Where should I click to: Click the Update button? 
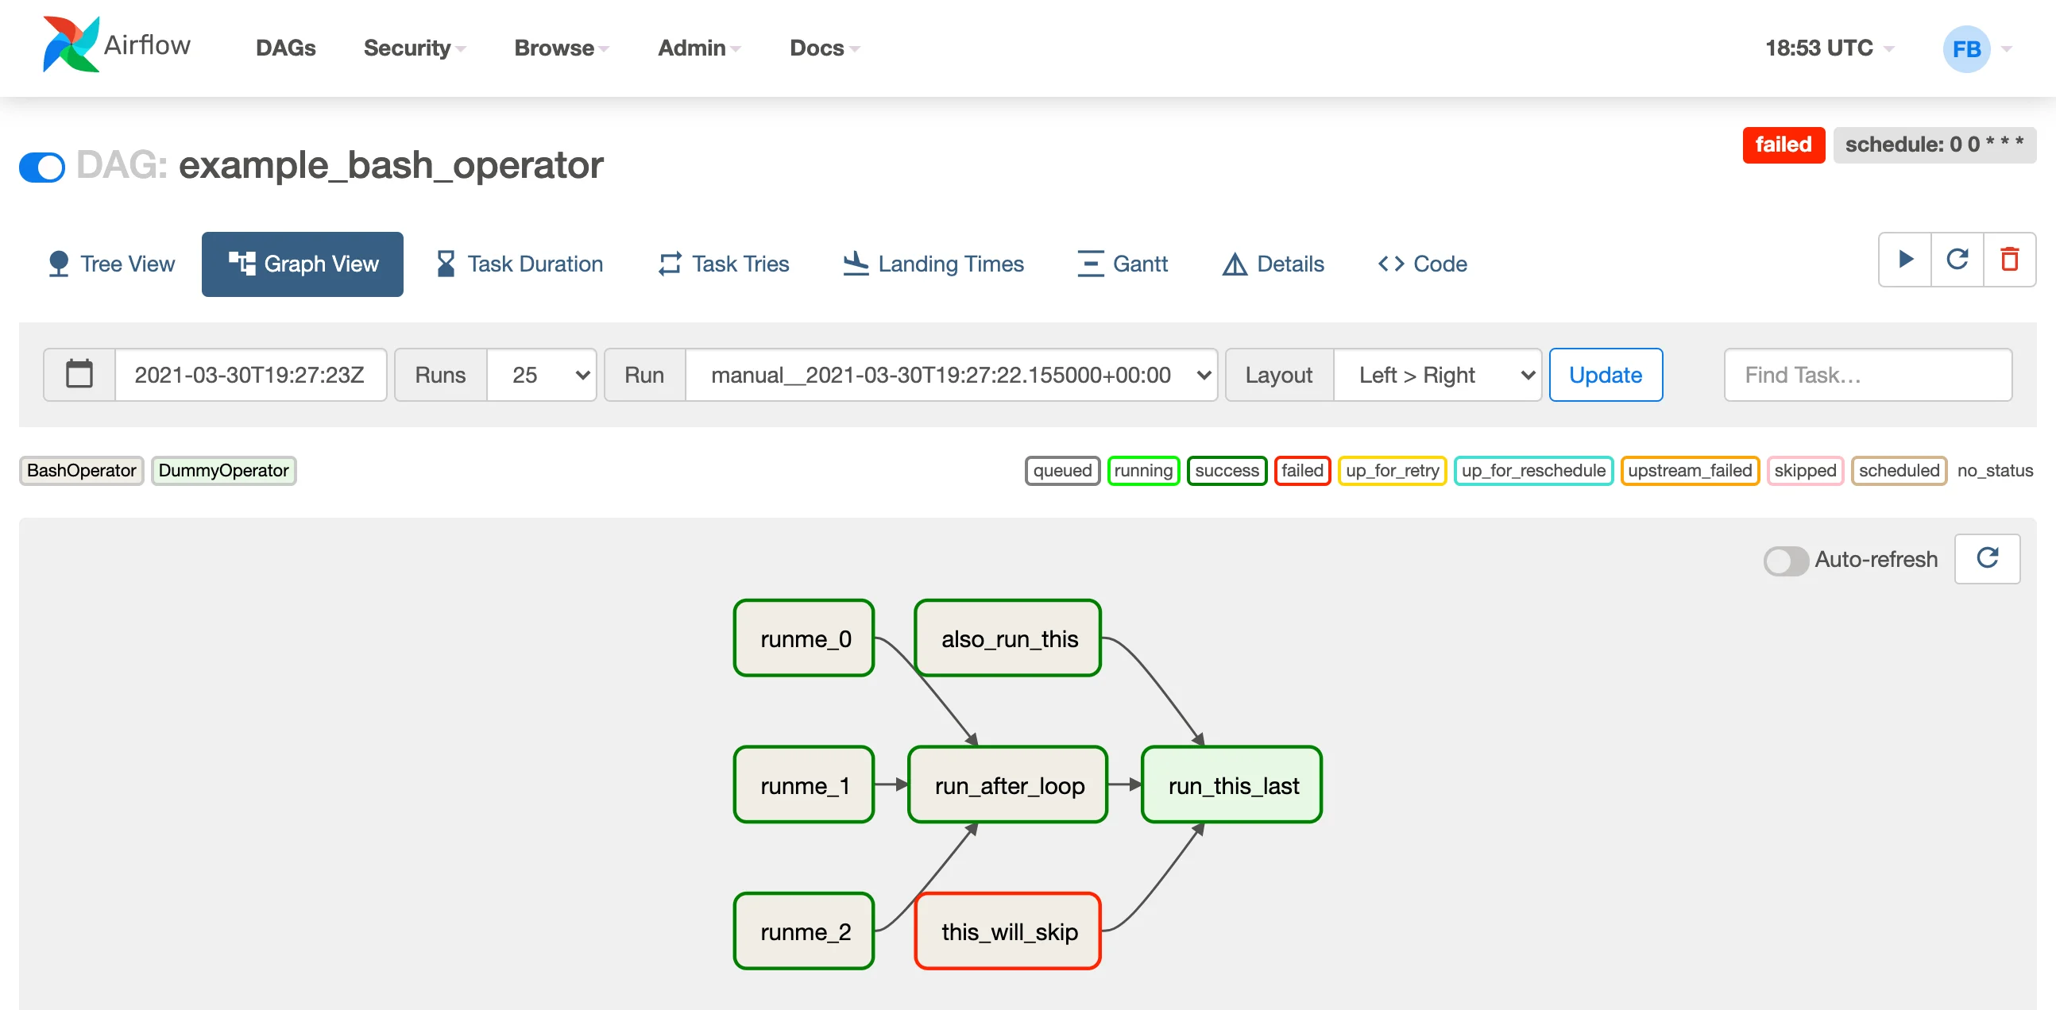click(1606, 375)
